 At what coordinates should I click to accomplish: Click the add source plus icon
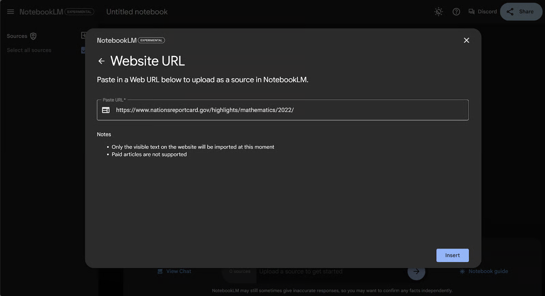[x=83, y=35]
